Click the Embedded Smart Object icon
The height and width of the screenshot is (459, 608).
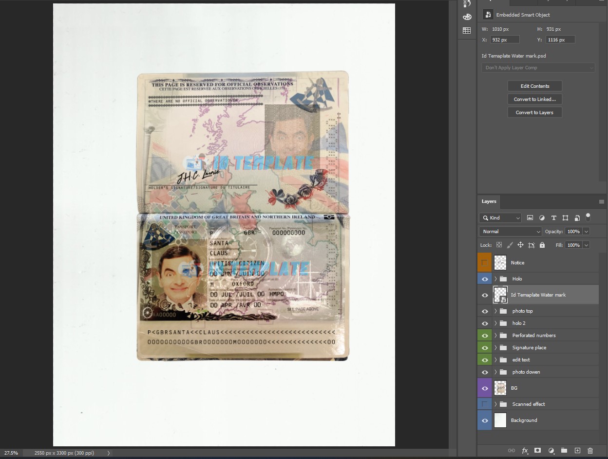[x=488, y=15]
